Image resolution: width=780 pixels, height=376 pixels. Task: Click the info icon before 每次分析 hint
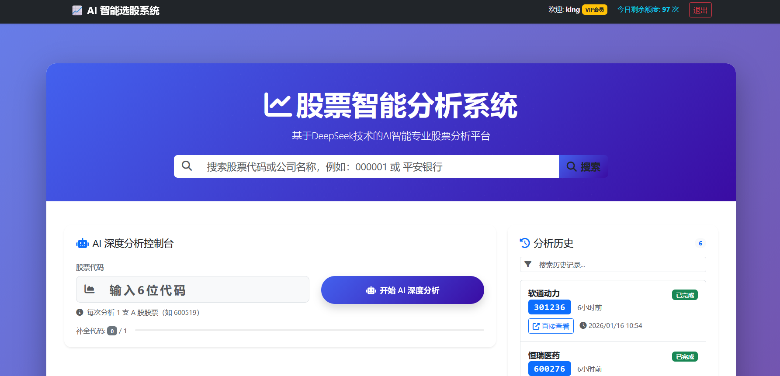point(80,312)
